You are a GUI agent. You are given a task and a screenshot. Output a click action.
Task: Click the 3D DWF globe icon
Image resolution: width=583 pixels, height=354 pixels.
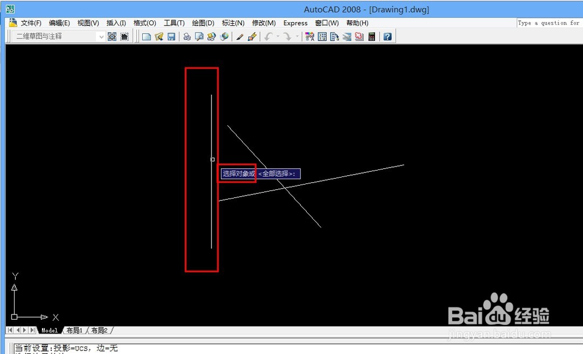224,37
